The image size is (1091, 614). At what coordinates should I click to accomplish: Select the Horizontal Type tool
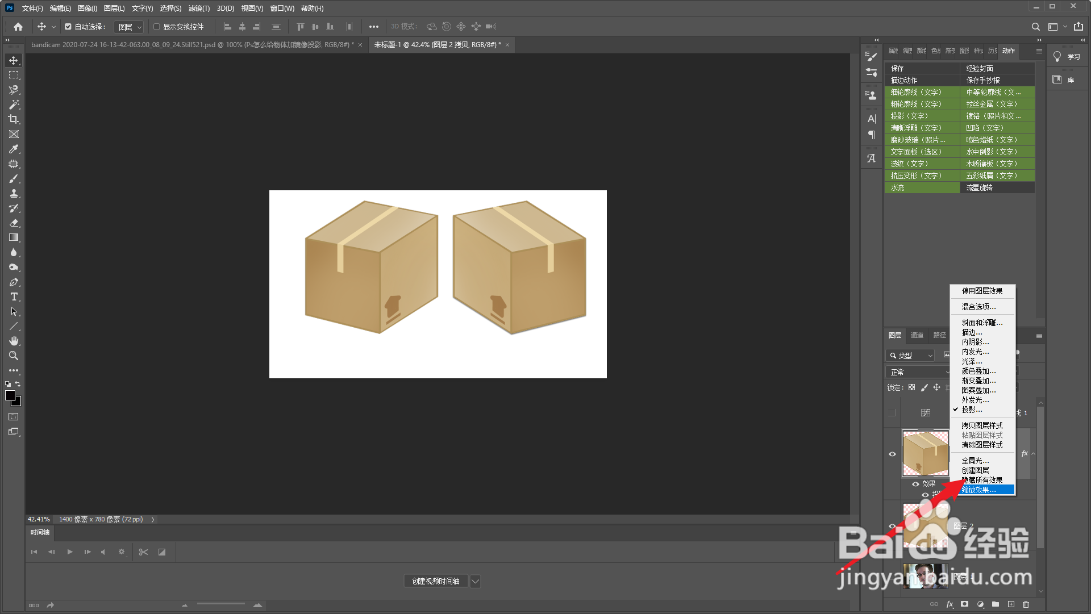click(x=14, y=296)
